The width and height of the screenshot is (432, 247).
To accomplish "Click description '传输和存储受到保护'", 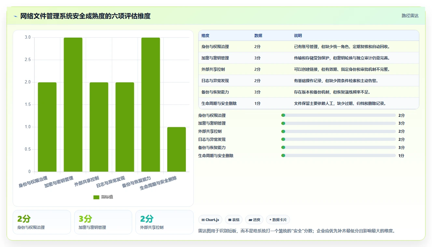I will [342, 58].
